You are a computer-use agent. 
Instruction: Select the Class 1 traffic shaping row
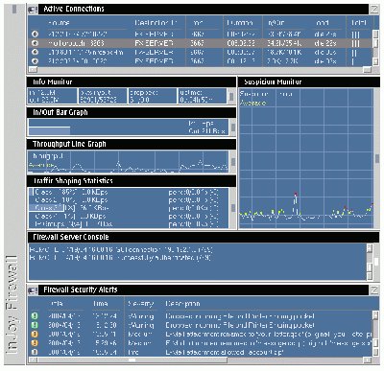129,192
